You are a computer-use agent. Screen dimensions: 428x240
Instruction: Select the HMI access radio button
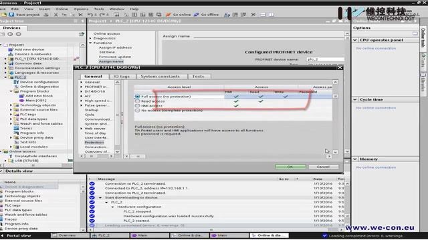137,106
